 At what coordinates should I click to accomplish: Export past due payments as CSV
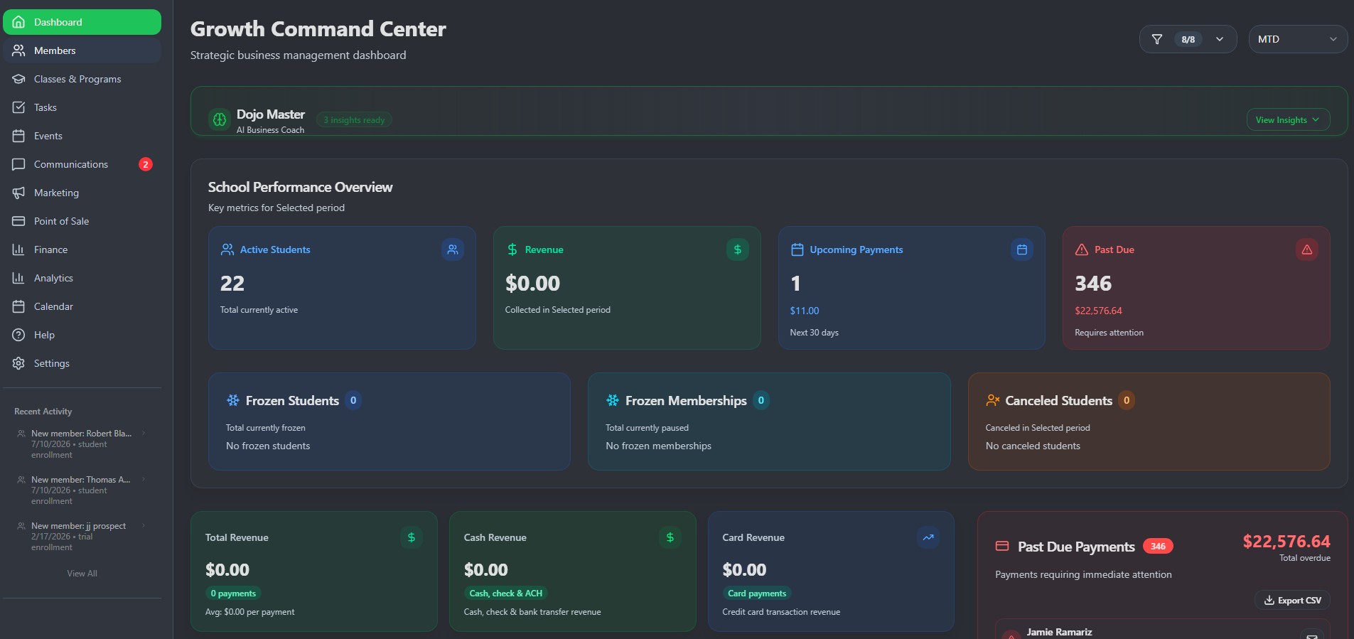click(1292, 601)
